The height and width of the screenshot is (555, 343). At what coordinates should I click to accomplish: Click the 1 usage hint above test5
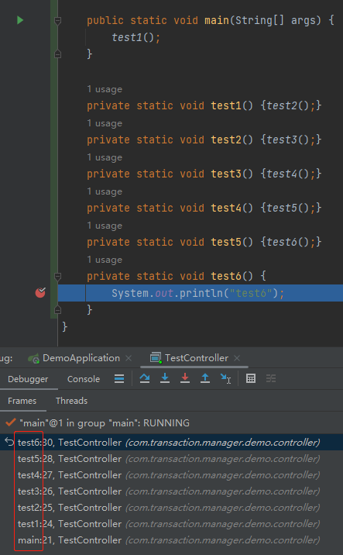[105, 226]
